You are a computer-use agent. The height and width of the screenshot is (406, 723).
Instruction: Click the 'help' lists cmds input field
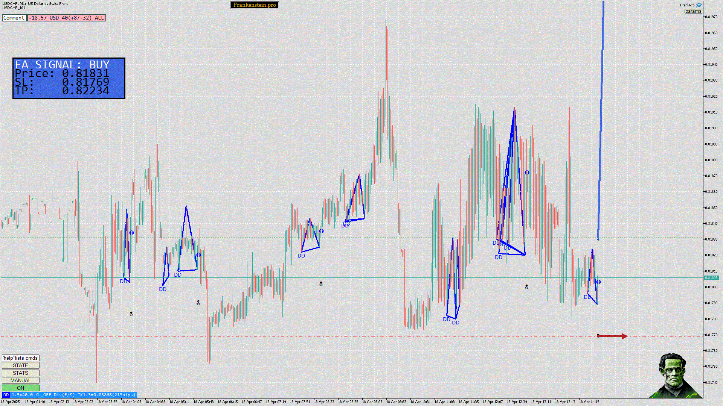point(20,358)
